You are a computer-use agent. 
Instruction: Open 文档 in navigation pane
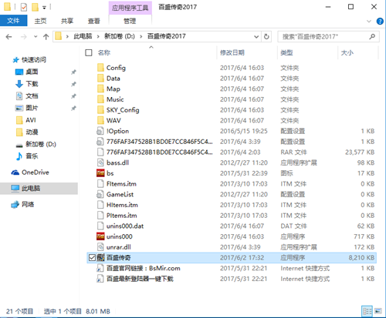point(32,96)
